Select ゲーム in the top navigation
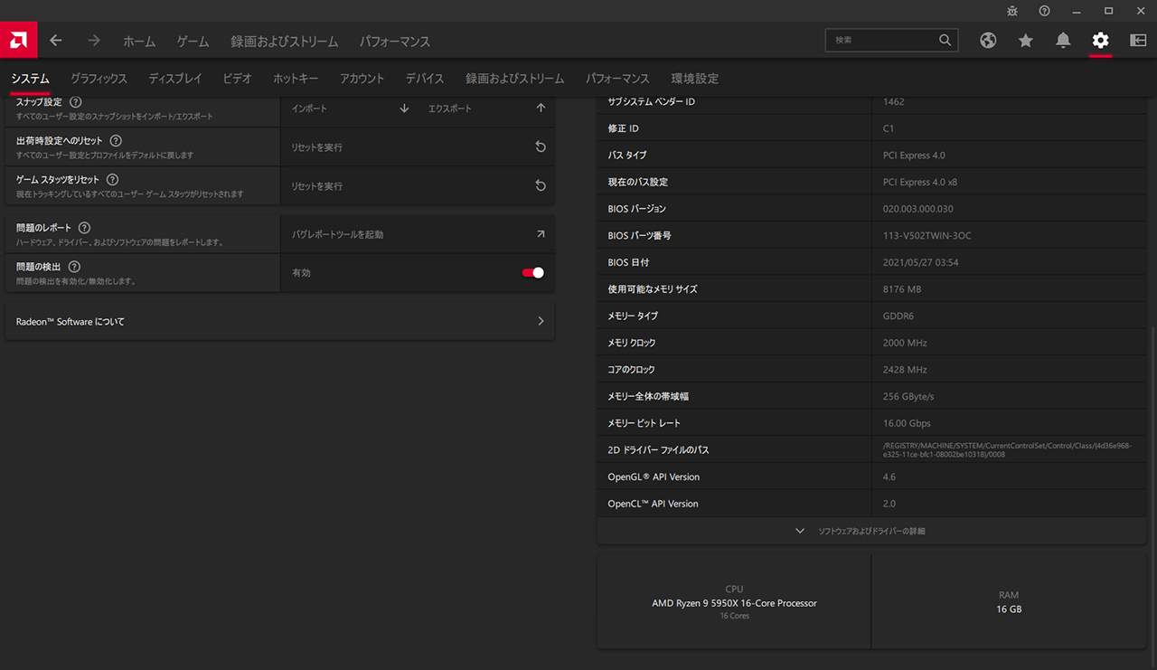Viewport: 1157px width, 670px height. coord(193,42)
